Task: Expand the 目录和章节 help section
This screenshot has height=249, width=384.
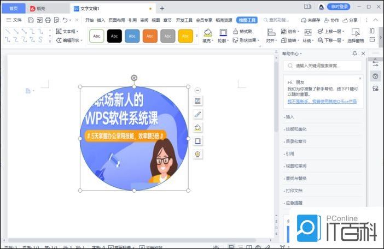Action: click(296, 141)
